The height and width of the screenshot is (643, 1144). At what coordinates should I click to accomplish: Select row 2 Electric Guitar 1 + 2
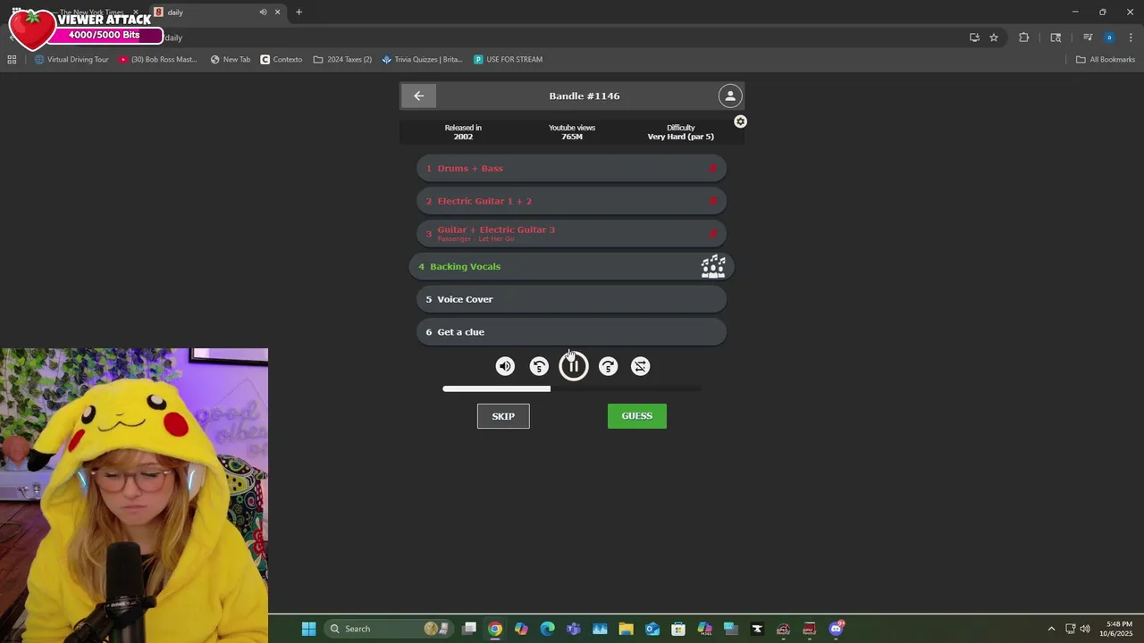572,201
